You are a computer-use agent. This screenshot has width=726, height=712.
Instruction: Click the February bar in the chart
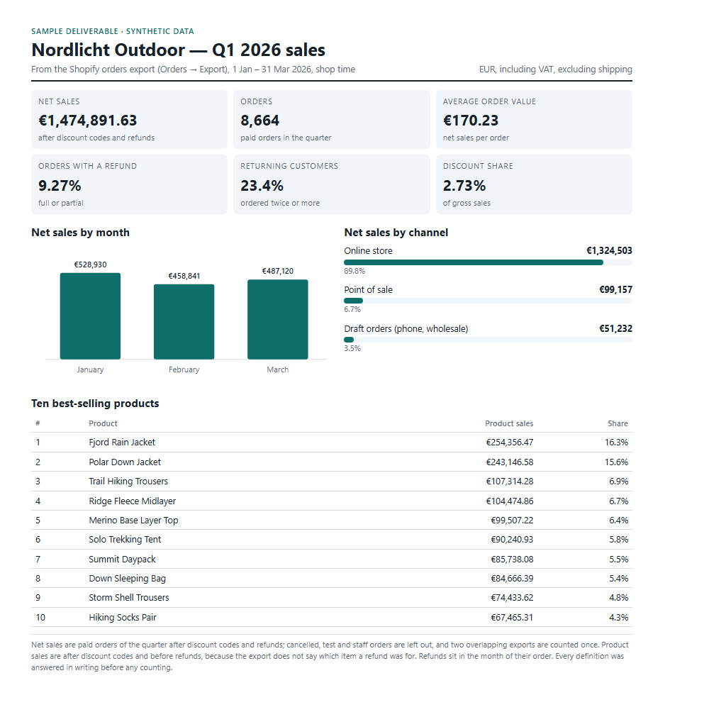pos(184,321)
